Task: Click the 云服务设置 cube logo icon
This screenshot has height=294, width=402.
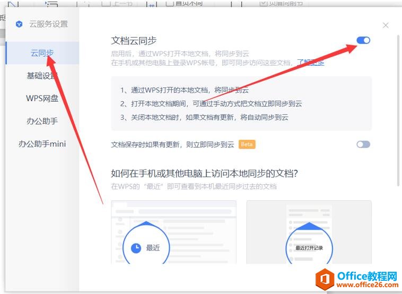Action: tap(19, 24)
